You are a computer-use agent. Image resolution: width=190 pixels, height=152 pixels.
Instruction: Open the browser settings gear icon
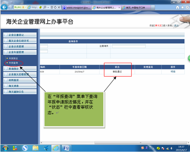click(x=187, y=8)
